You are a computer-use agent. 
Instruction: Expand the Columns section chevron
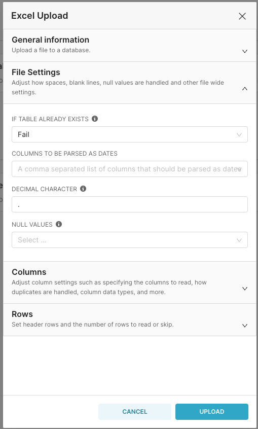[x=245, y=289]
